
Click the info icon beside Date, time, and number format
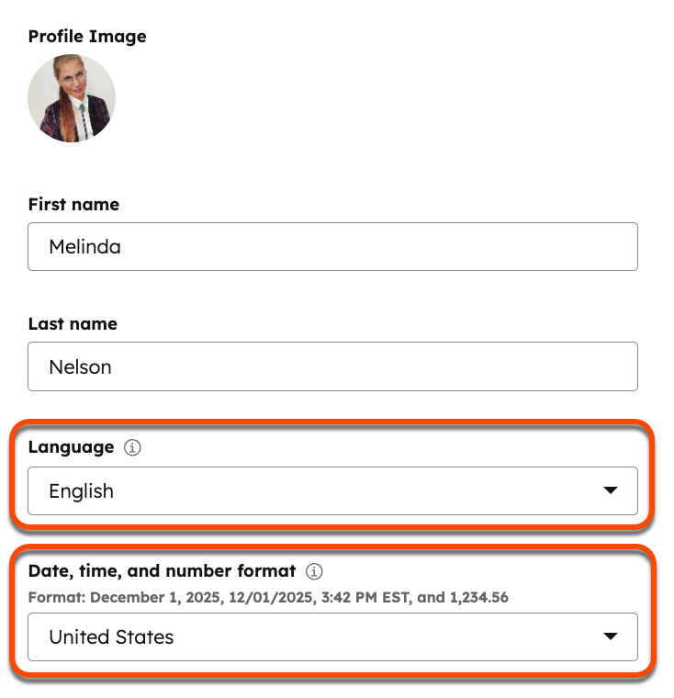[314, 571]
